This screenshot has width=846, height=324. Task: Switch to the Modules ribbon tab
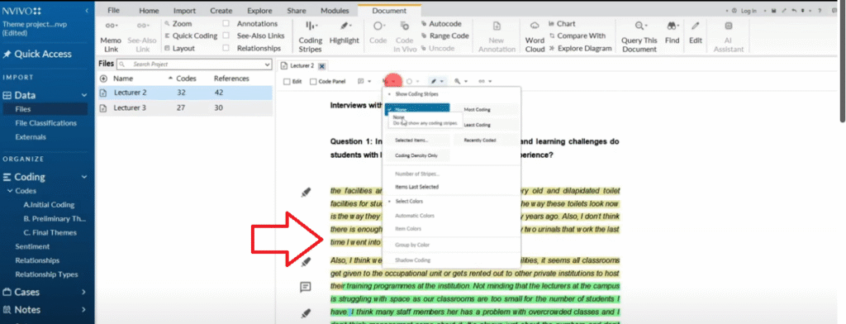(x=335, y=10)
